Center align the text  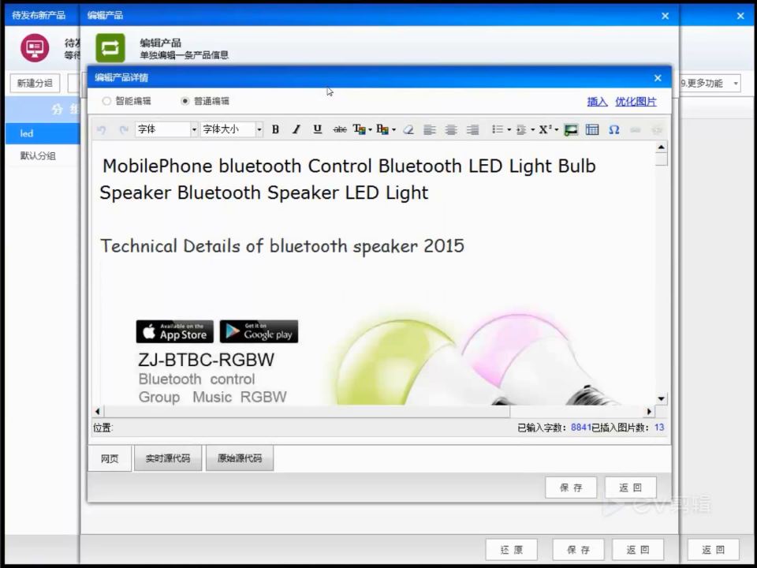[x=451, y=129]
